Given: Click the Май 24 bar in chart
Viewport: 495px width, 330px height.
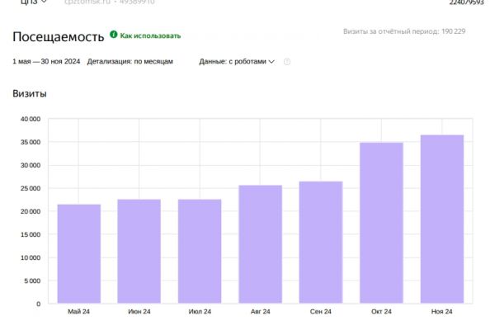Looking at the screenshot, I should click(x=79, y=254).
